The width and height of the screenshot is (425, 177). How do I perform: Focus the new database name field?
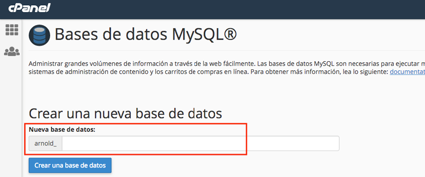[x=201, y=143]
